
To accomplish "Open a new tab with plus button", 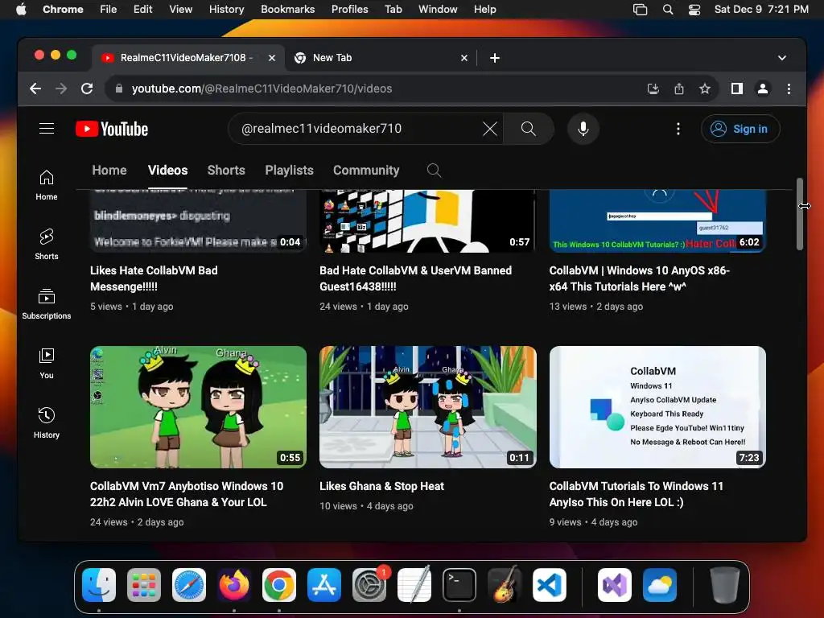I will click(x=495, y=58).
